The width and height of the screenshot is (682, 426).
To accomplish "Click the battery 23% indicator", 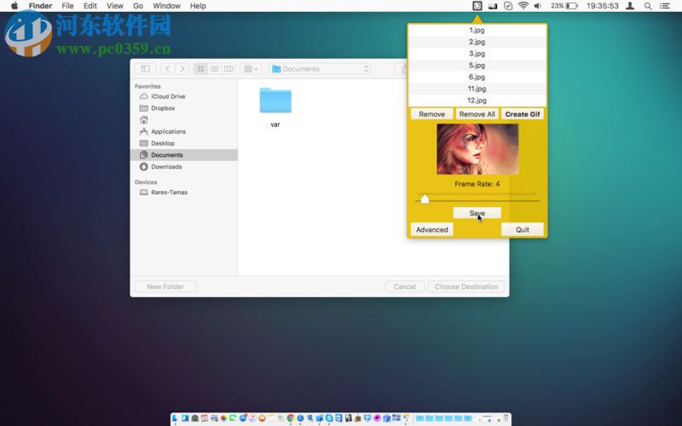I will (564, 6).
